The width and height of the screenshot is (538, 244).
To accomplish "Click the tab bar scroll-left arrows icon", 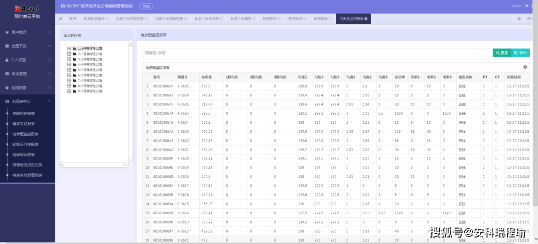I will click(60, 19).
